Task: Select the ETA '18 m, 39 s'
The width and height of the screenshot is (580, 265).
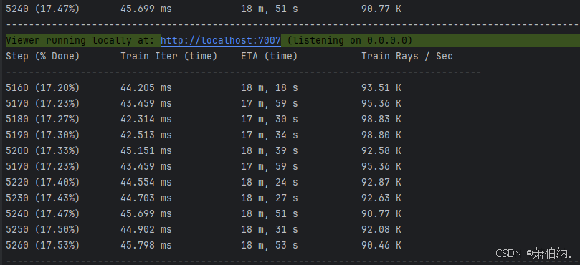Action: coord(270,151)
